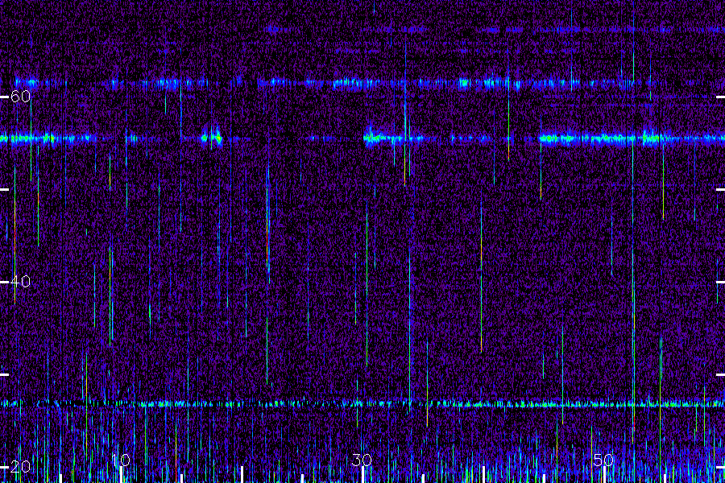Click the '60' label on the vertical axis
The width and height of the screenshot is (725, 483).
(x=20, y=96)
